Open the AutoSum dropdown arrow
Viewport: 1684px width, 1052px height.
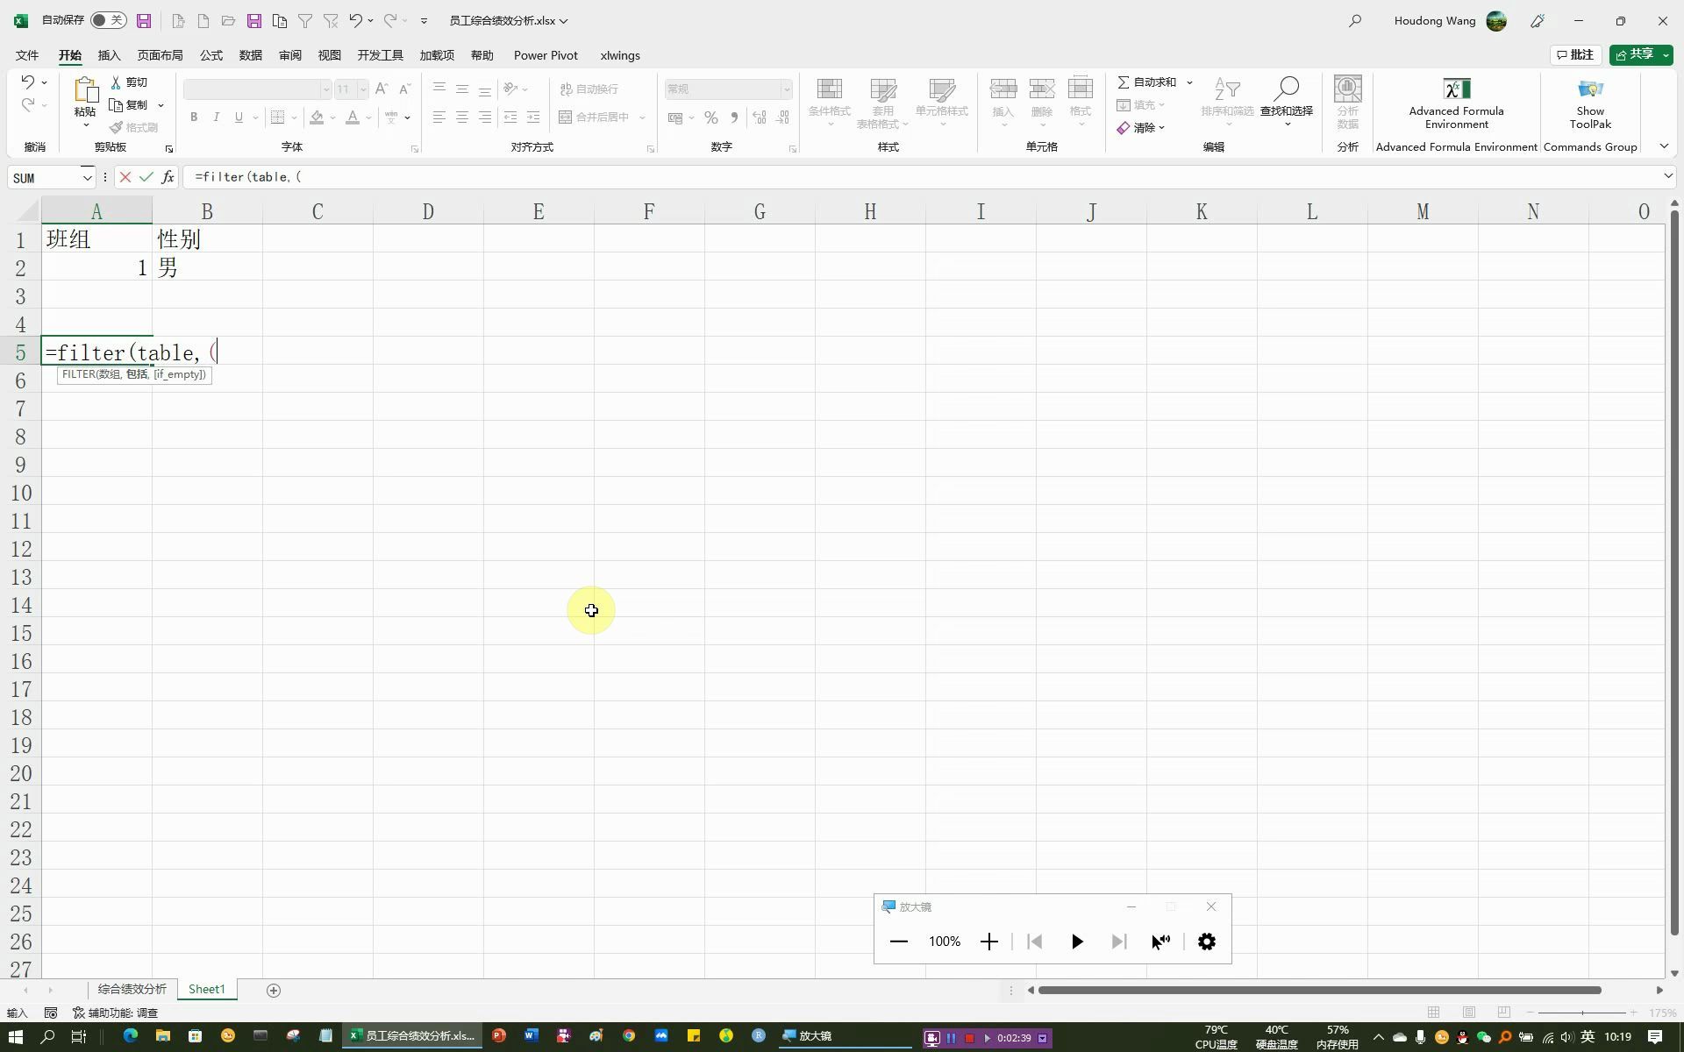(1189, 82)
